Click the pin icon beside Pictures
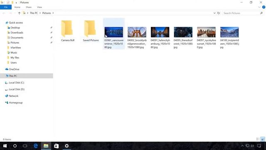The height and width of the screenshot is (150, 266). 52,42
